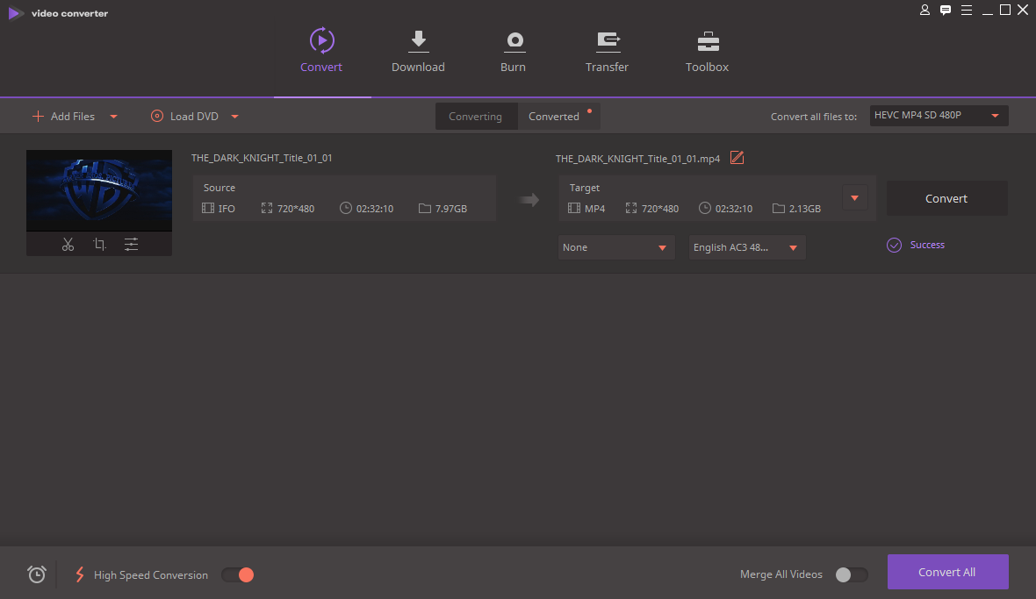This screenshot has height=599, width=1036.
Task: Expand the Add Files dropdown arrow
Action: click(113, 117)
